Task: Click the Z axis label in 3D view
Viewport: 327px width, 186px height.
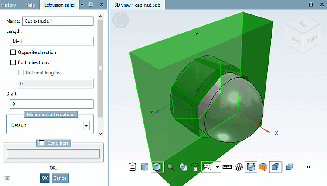Action: (x=151, y=113)
